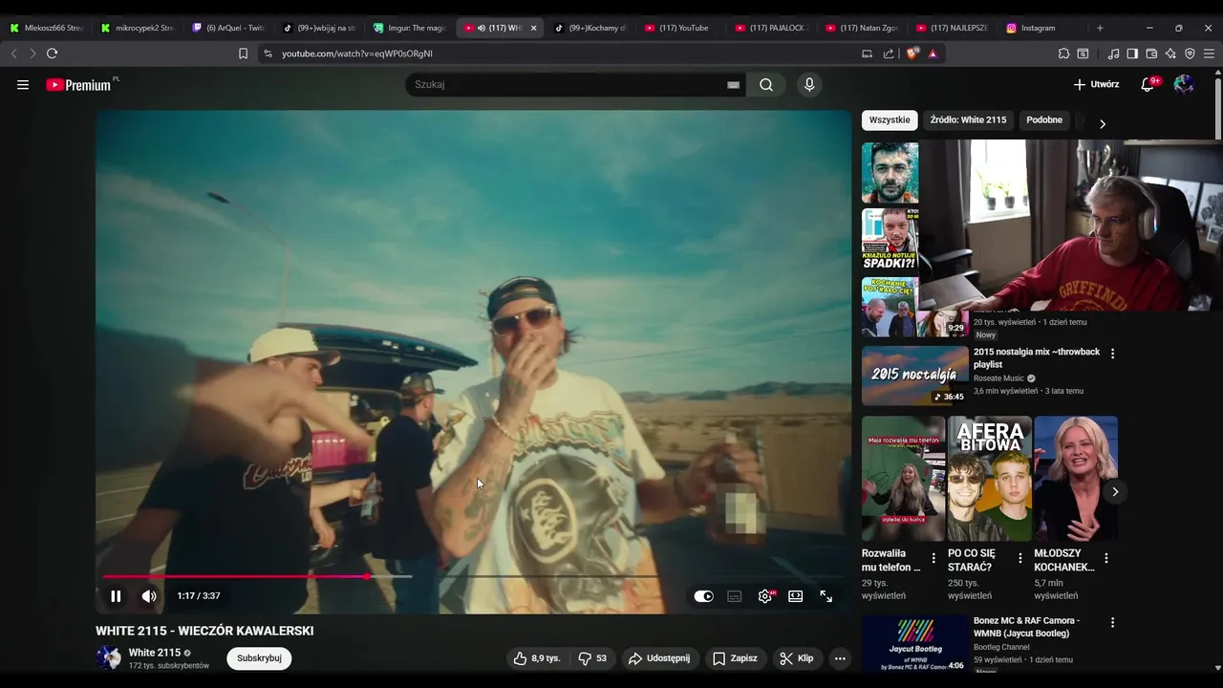
Task: Toggle subtitles in the player
Action: click(734, 596)
